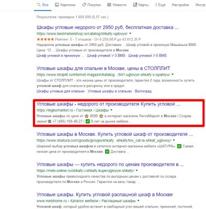Click the five-star rating under bestmebelshop
This screenshot has width=206, height=209.
point(45,39)
